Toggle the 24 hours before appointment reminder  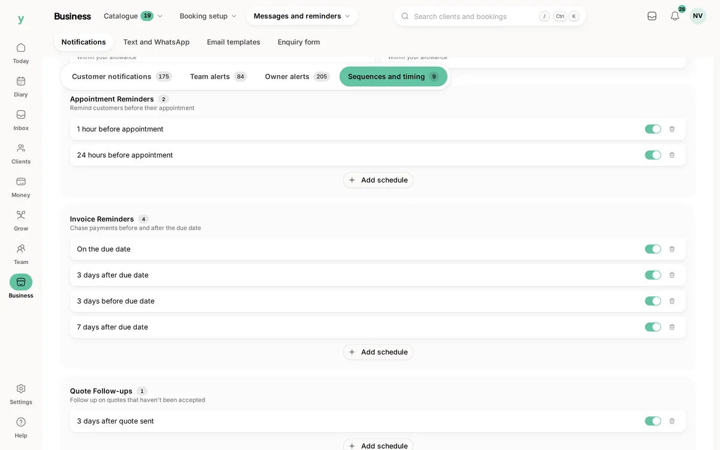[x=653, y=155]
